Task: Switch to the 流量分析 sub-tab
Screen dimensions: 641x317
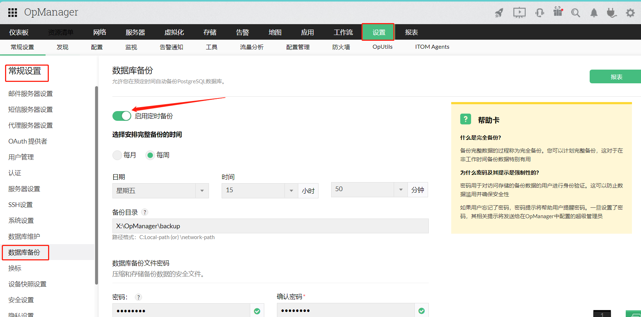Action: (x=252, y=47)
